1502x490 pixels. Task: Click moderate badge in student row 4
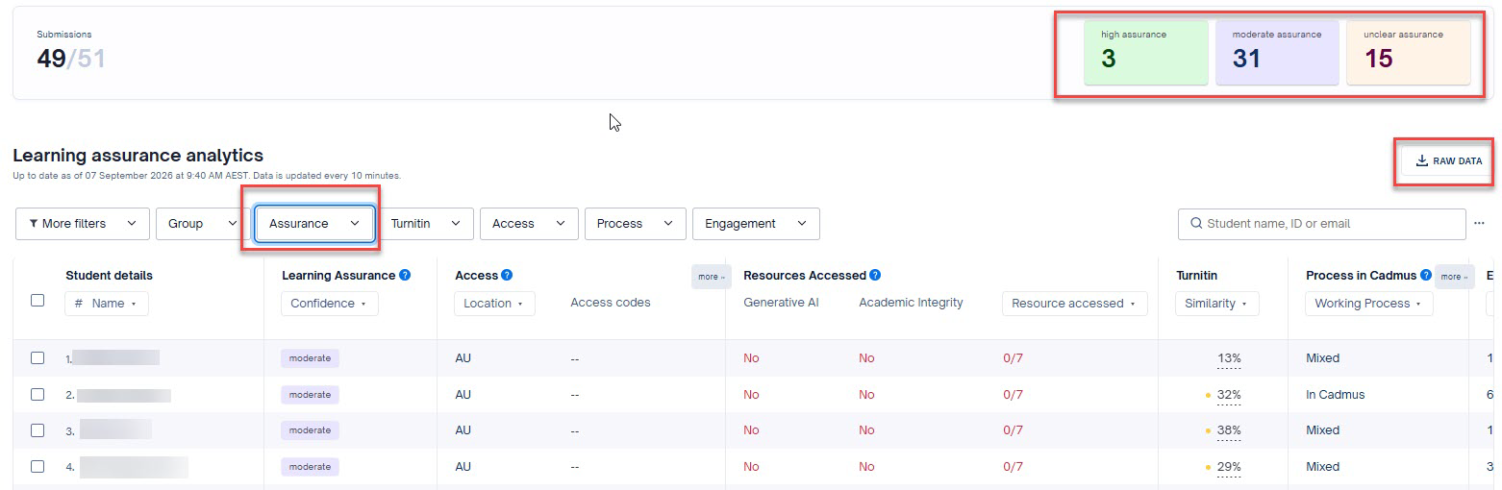pos(310,467)
